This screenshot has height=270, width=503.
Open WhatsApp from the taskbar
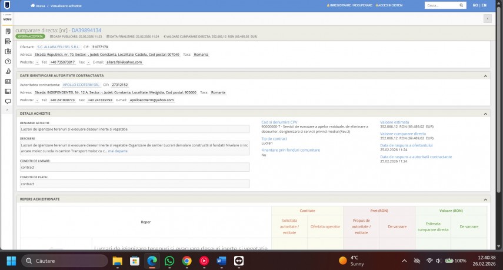click(x=169, y=261)
